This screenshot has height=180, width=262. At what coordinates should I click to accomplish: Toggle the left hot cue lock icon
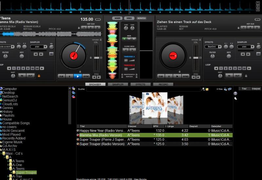pos(79,28)
